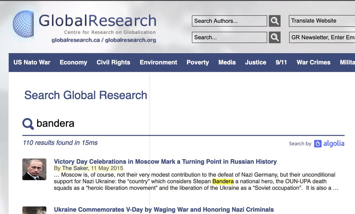355x214 pixels.
Task: Open the Civil Rights menu item
Action: click(113, 62)
